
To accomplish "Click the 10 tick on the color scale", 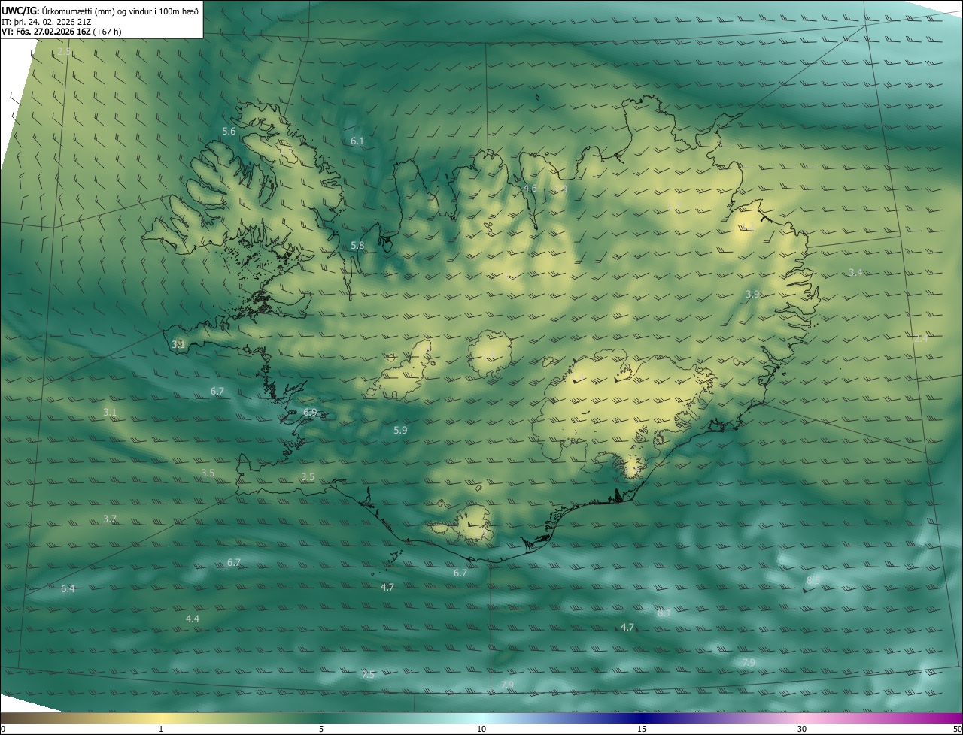I will 481,729.
